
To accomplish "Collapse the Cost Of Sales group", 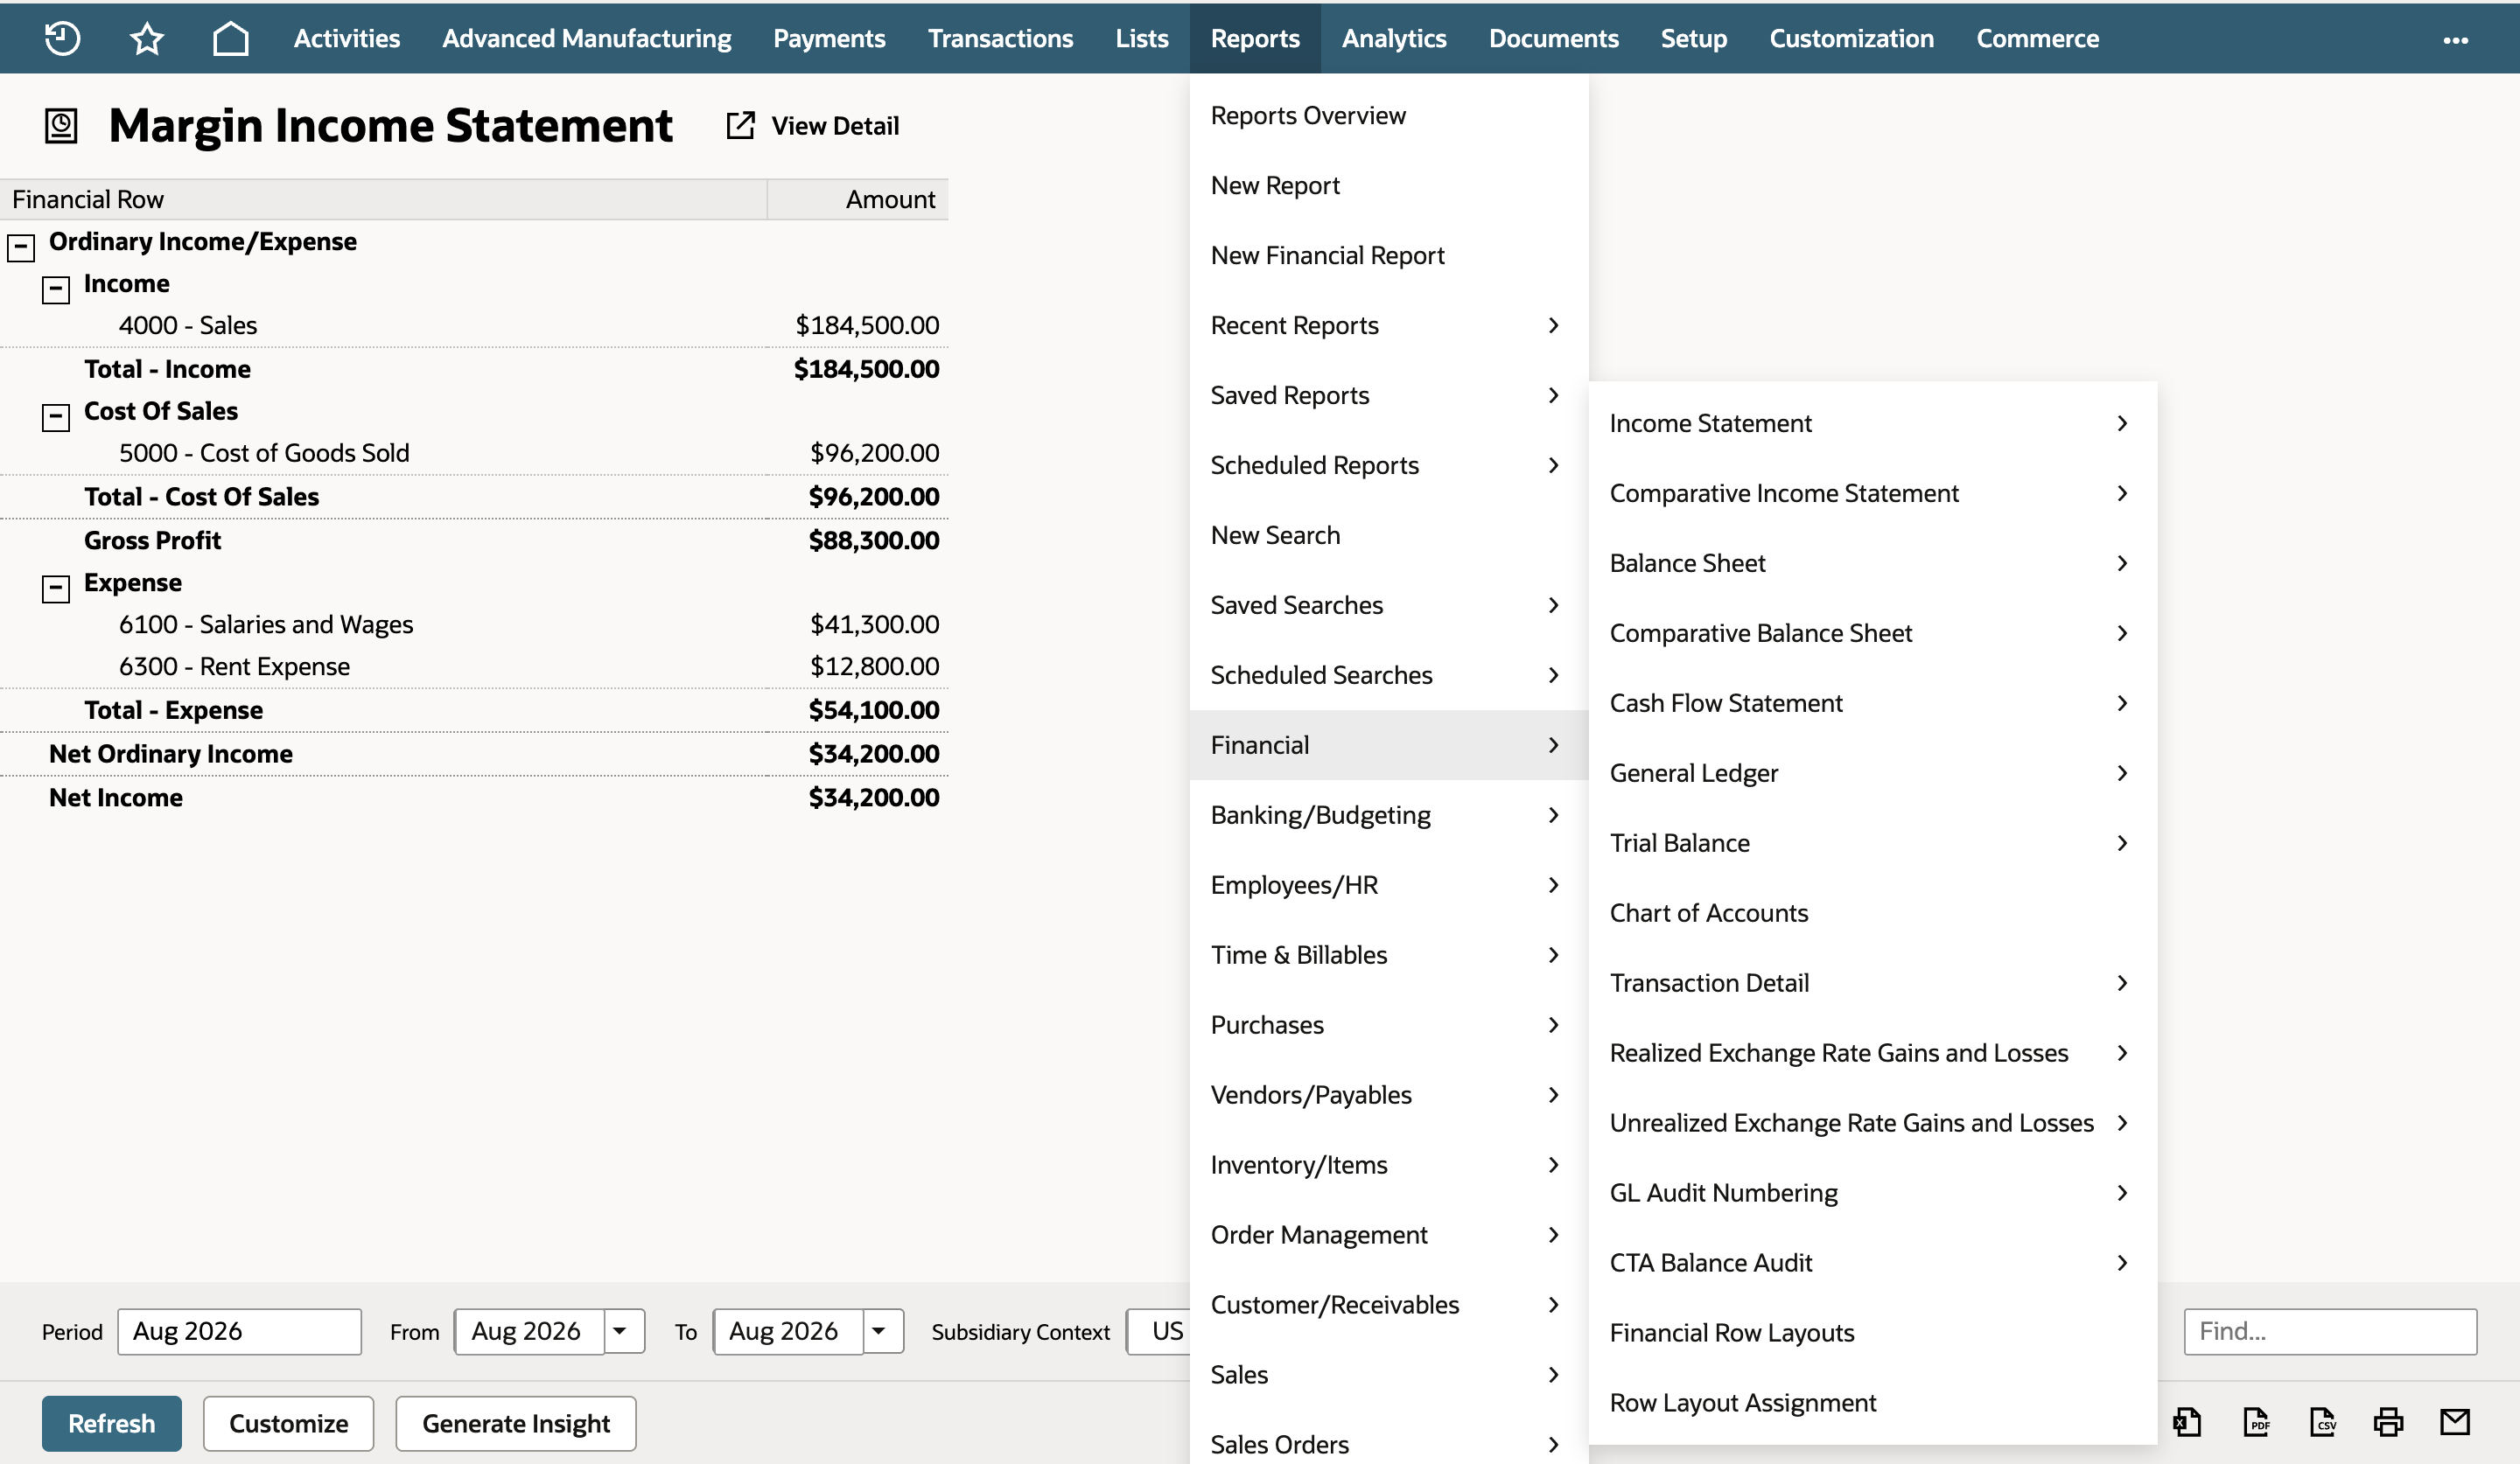I will click(x=56, y=416).
